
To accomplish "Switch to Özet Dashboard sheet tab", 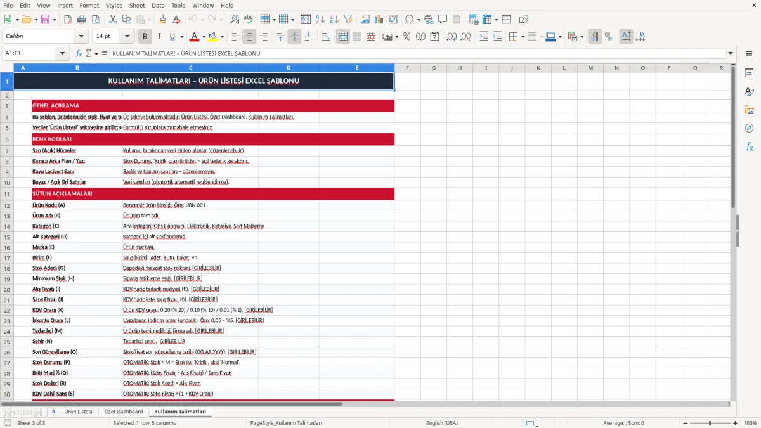I will (x=124, y=412).
